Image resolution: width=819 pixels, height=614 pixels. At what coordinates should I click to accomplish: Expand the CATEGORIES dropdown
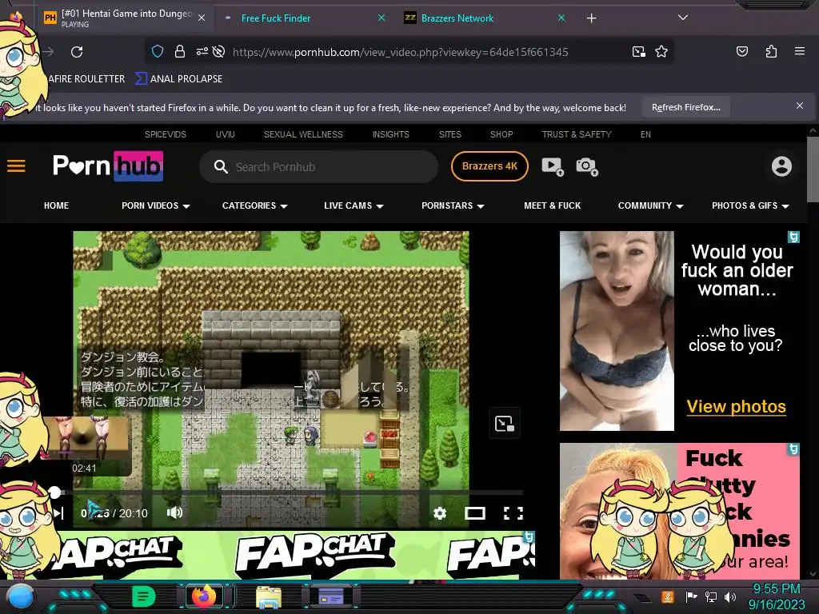tap(255, 205)
